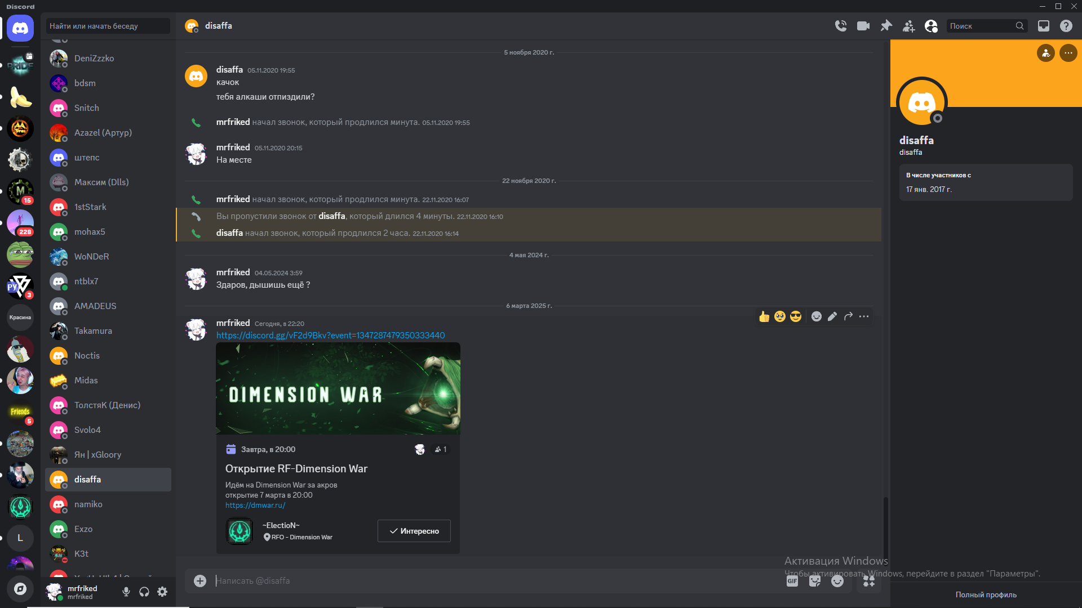Open the dmwar.ru link
Screen dimensions: 1082x608
(x=255, y=506)
